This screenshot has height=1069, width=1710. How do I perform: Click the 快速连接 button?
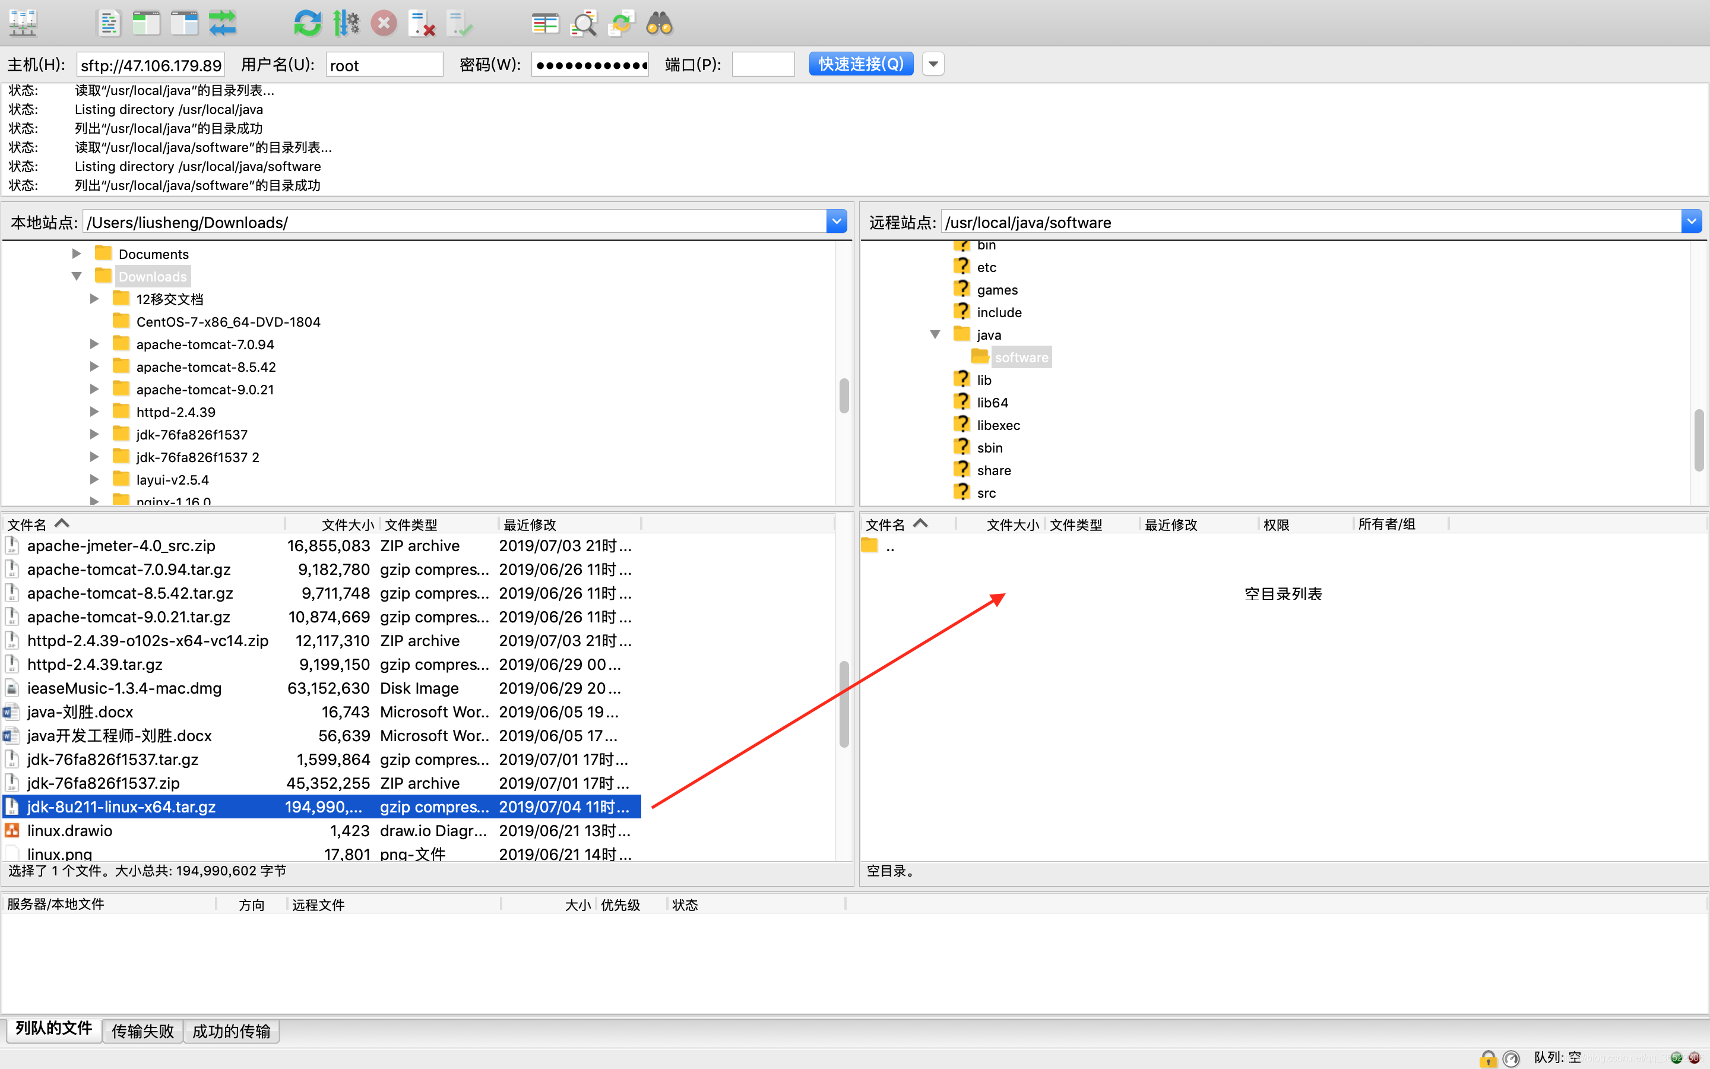(x=861, y=64)
